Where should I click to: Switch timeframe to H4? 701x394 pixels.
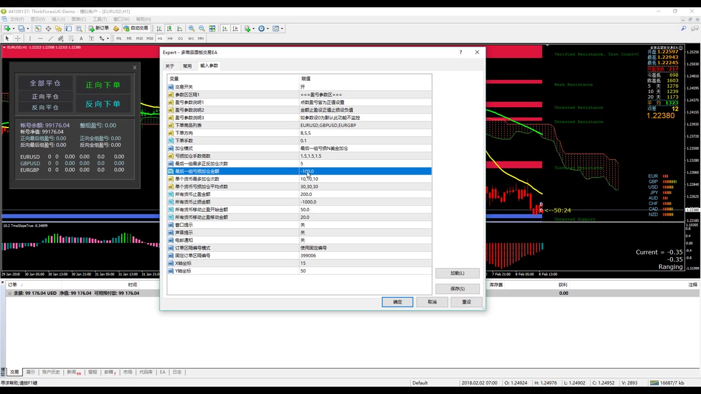point(170,38)
